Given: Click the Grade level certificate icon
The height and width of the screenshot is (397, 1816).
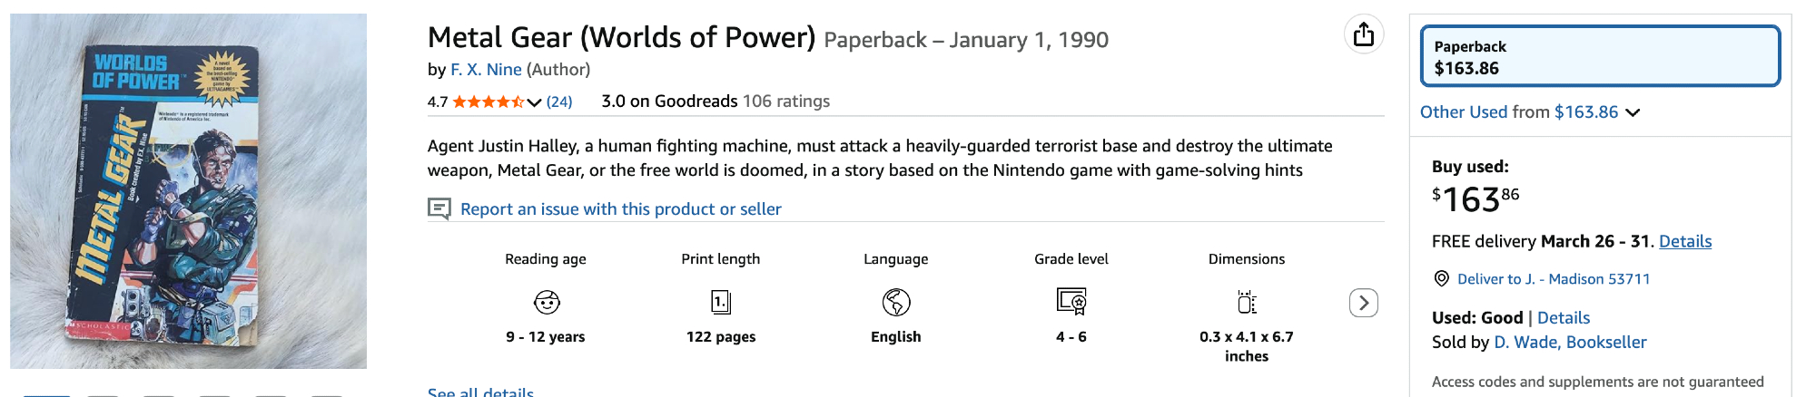Looking at the screenshot, I should coord(1071,302).
